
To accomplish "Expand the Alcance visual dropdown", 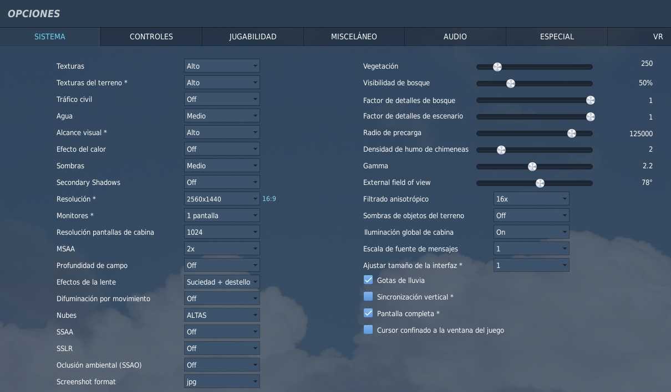I will click(x=222, y=132).
